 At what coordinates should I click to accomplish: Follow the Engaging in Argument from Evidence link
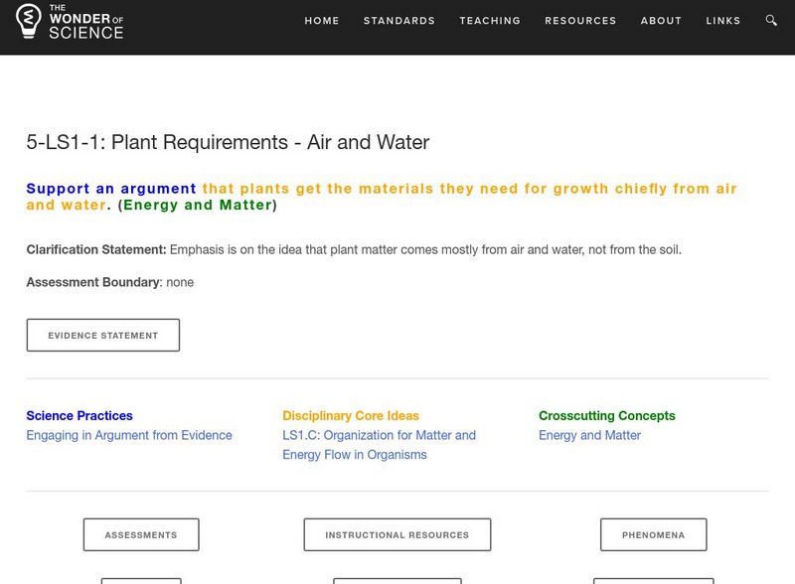click(129, 435)
